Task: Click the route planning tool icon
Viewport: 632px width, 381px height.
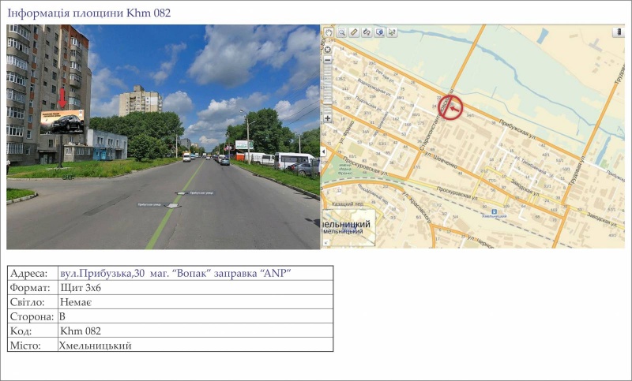Action: pyautogui.click(x=367, y=32)
